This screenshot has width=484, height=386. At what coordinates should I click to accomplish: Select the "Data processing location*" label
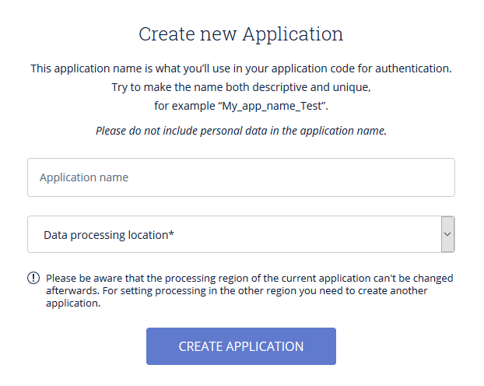(x=106, y=234)
